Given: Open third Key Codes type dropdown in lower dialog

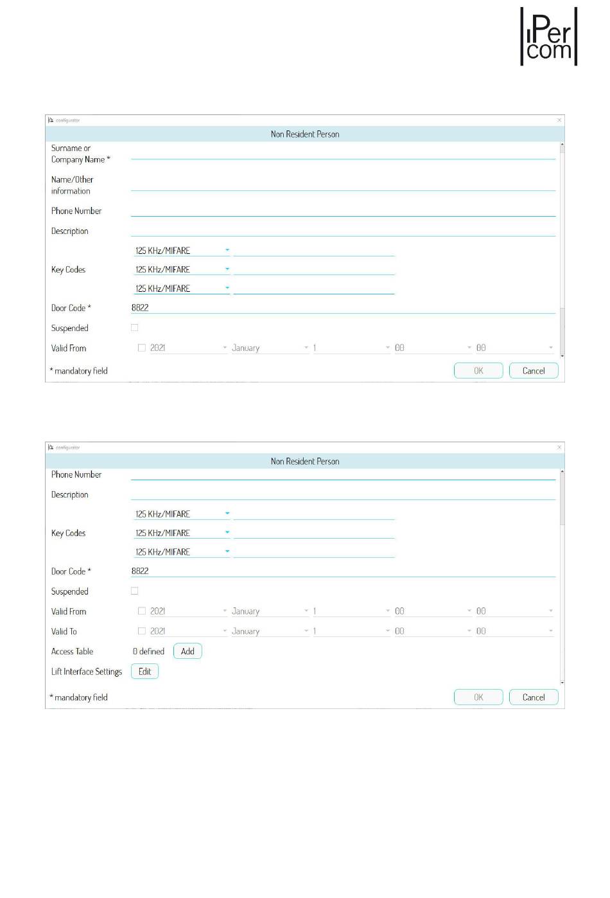Looking at the screenshot, I should click(182, 552).
